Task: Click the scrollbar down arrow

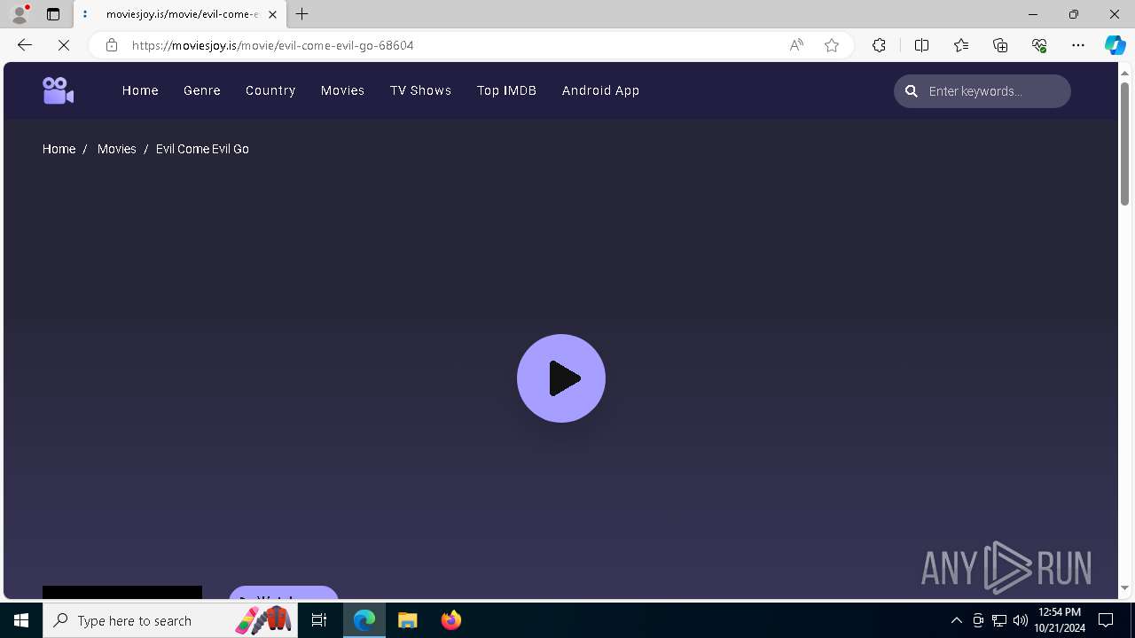Action: (x=1124, y=587)
